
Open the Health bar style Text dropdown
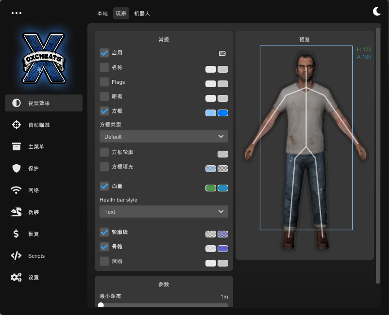(164, 211)
